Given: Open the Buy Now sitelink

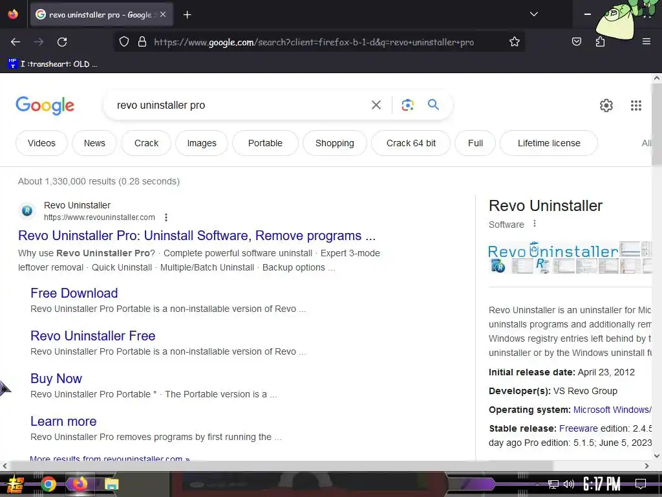Looking at the screenshot, I should click(x=56, y=378).
